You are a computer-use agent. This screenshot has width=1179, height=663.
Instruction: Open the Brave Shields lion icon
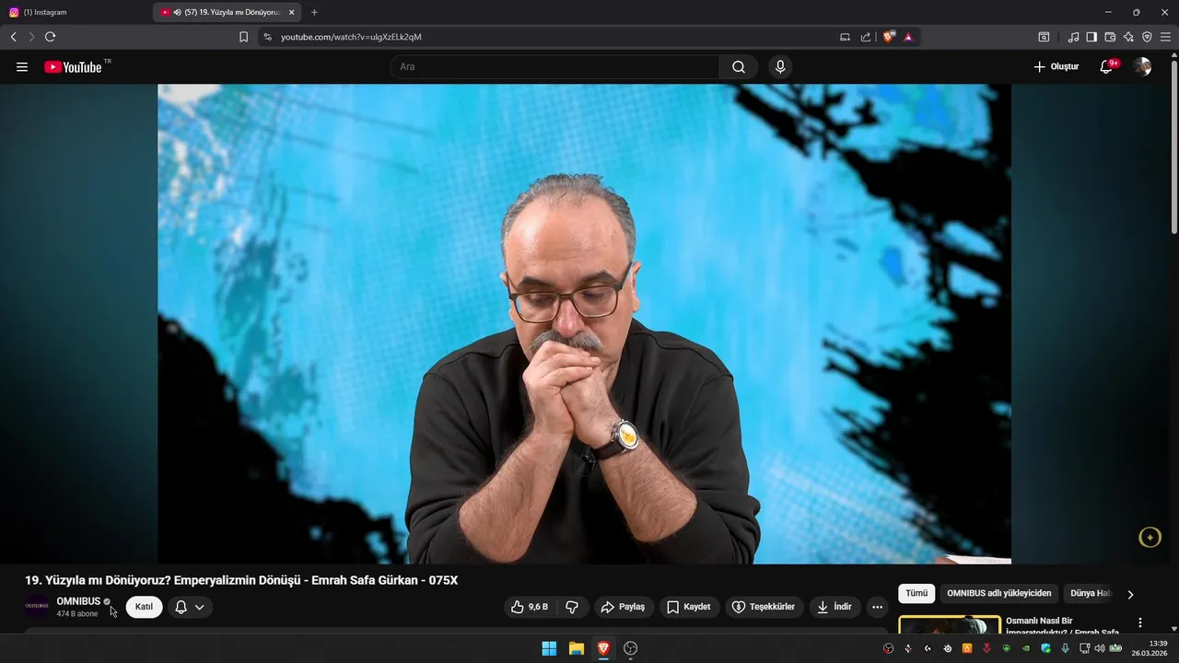[889, 37]
